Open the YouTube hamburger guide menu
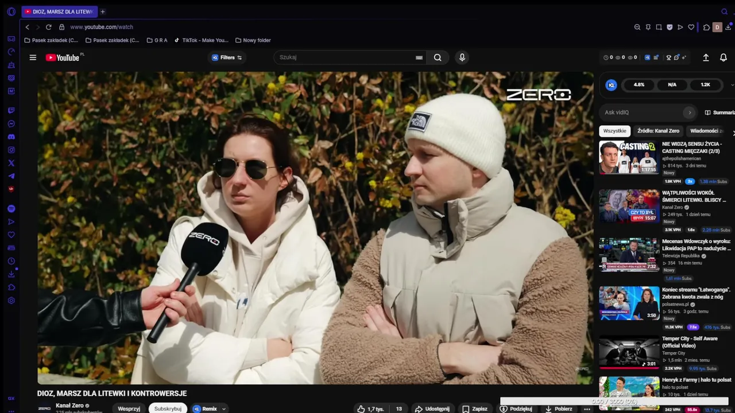The height and width of the screenshot is (413, 735). pyautogui.click(x=33, y=57)
